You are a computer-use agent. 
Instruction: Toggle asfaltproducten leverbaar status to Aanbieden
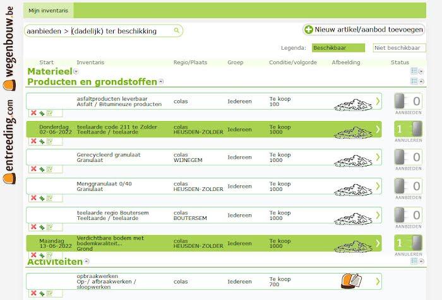407,101
